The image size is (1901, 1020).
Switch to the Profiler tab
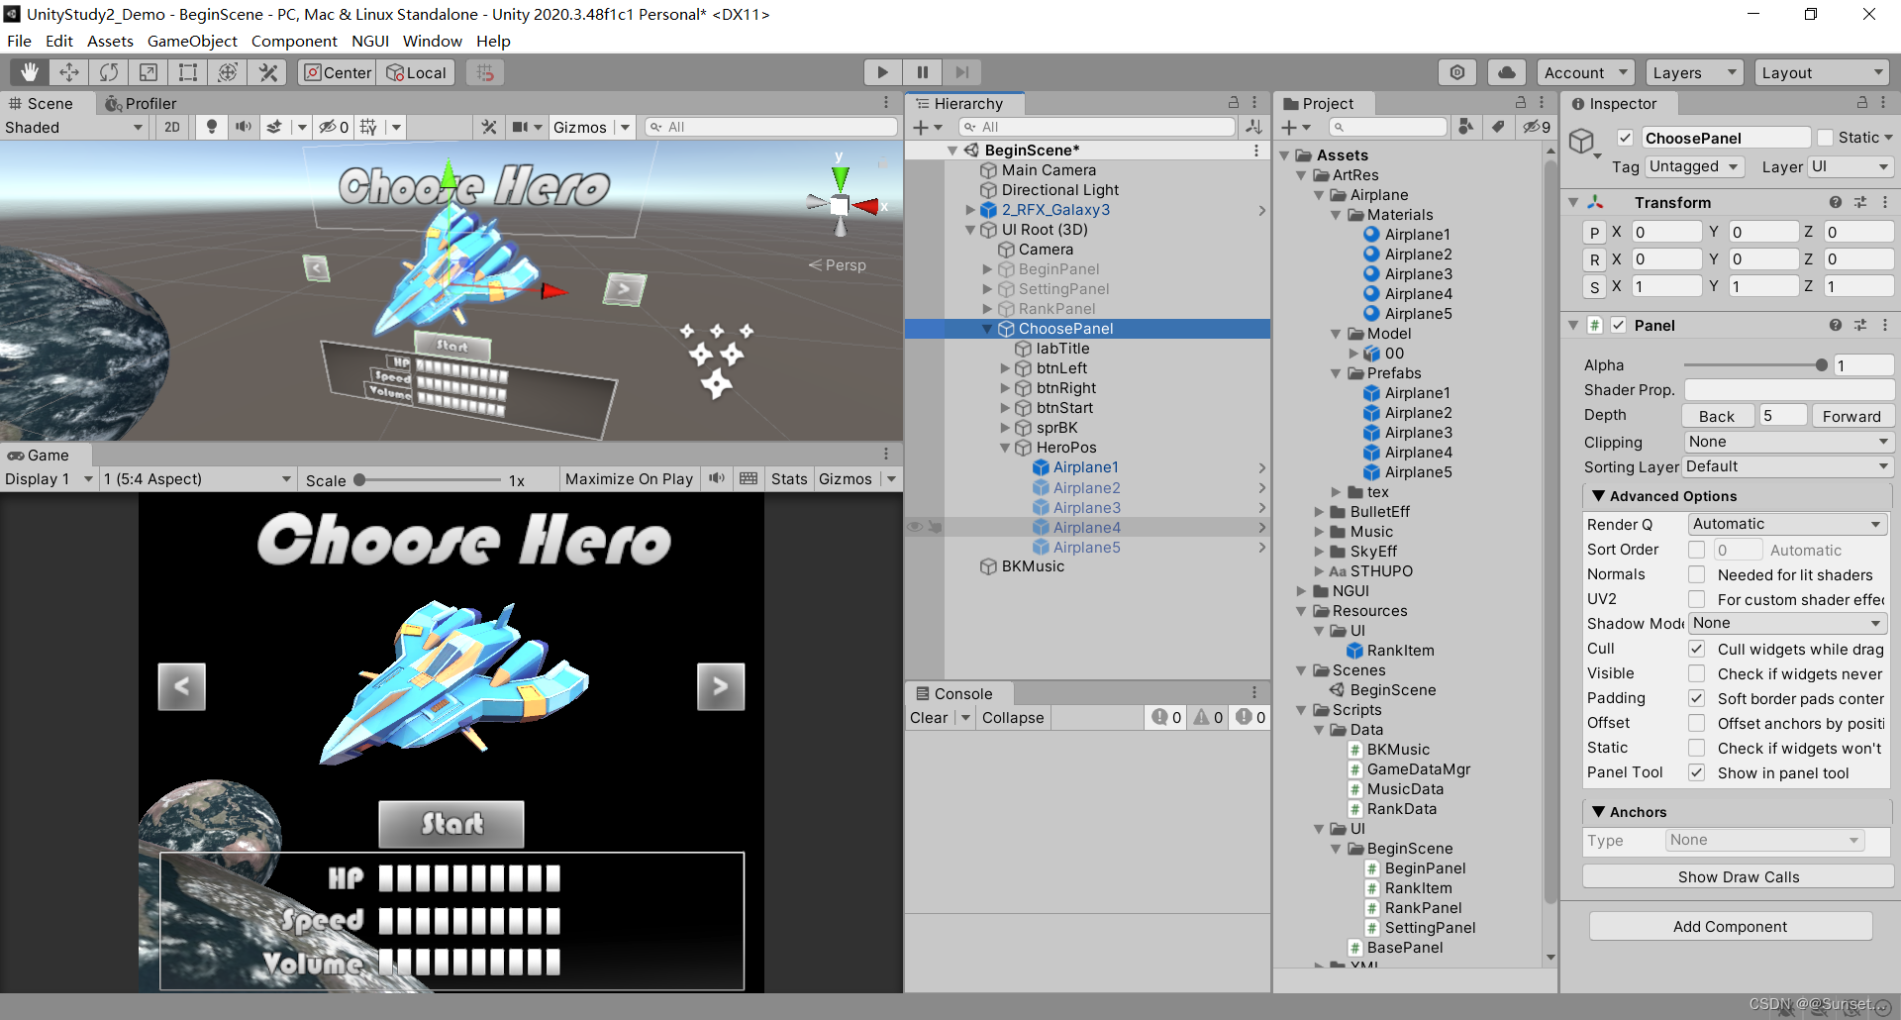(x=141, y=103)
